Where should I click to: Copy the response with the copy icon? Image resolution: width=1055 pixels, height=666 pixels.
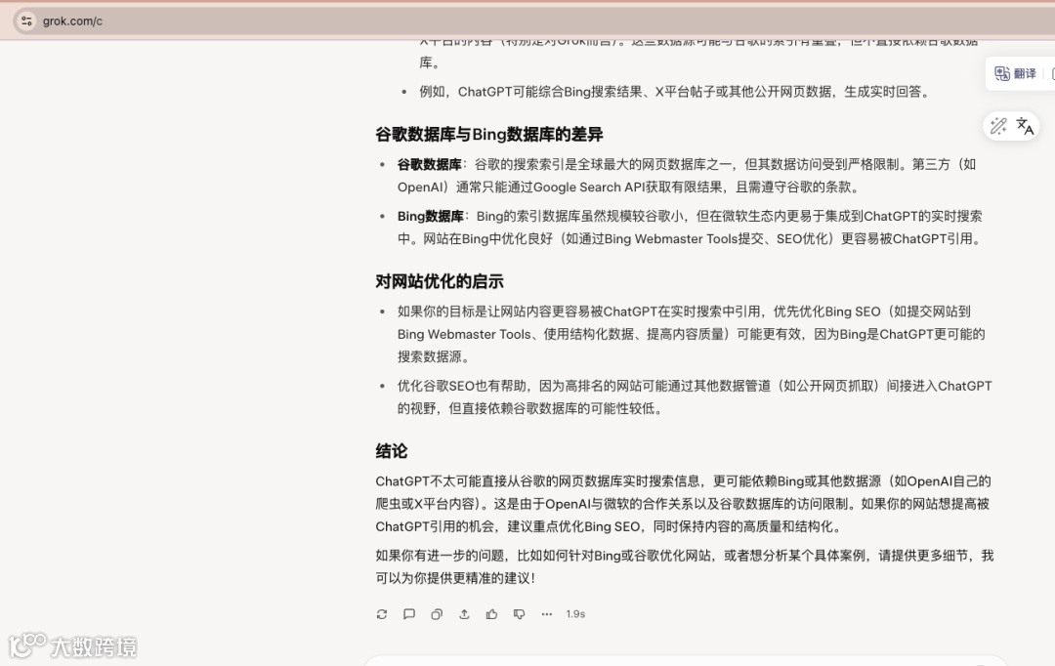[x=437, y=614]
